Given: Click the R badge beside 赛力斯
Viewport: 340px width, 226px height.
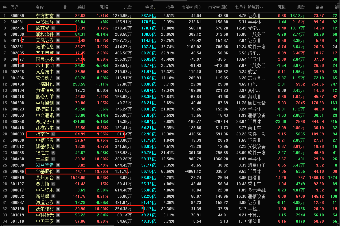Looking at the screenshot, I should (53, 184).
